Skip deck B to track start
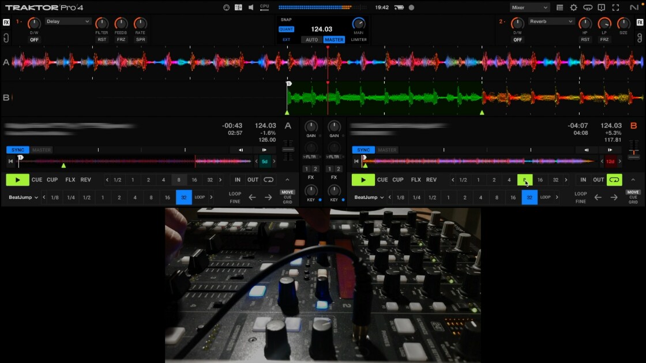This screenshot has width=646, height=363. pyautogui.click(x=356, y=161)
